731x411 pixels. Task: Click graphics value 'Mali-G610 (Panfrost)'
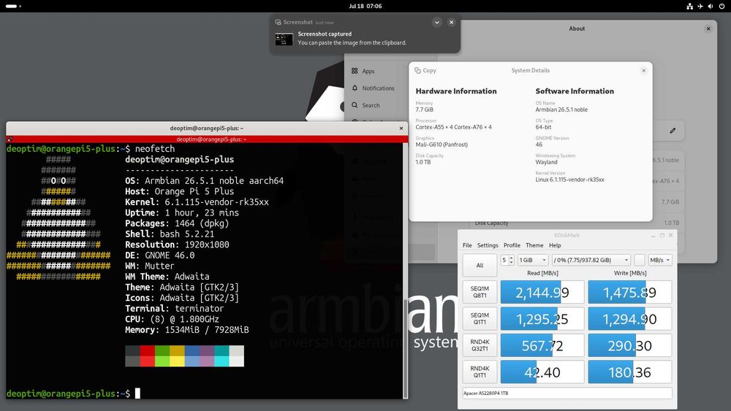[442, 145]
